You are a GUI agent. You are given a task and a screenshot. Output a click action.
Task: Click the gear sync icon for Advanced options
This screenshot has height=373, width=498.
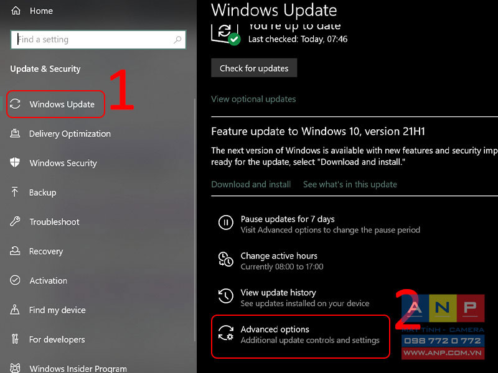(x=226, y=333)
